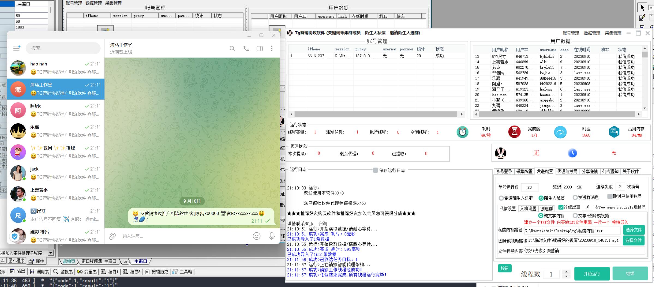This screenshot has height=287, width=654.
Task: Switch to the 采集配置 tab
Action: click(x=524, y=171)
